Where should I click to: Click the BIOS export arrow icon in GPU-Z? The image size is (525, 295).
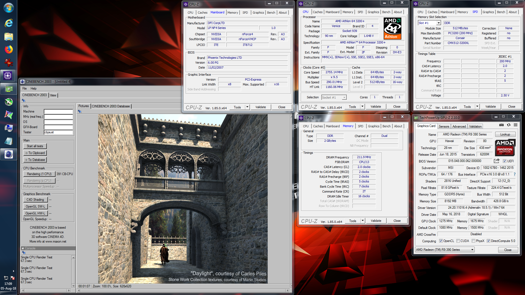click(497, 161)
